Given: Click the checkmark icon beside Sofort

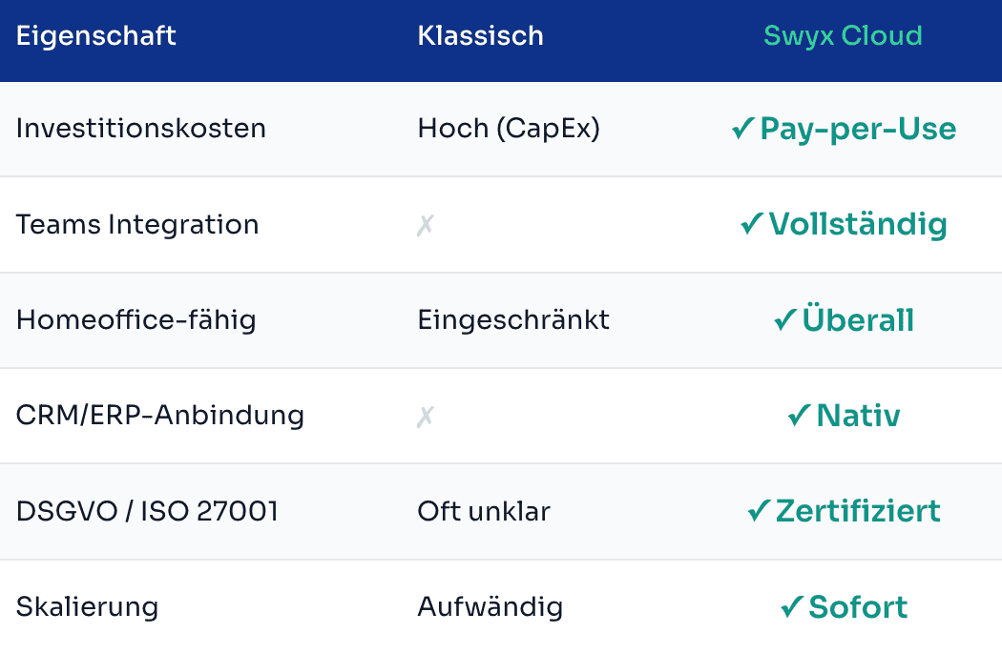Looking at the screenshot, I should pyautogui.click(x=792, y=606).
